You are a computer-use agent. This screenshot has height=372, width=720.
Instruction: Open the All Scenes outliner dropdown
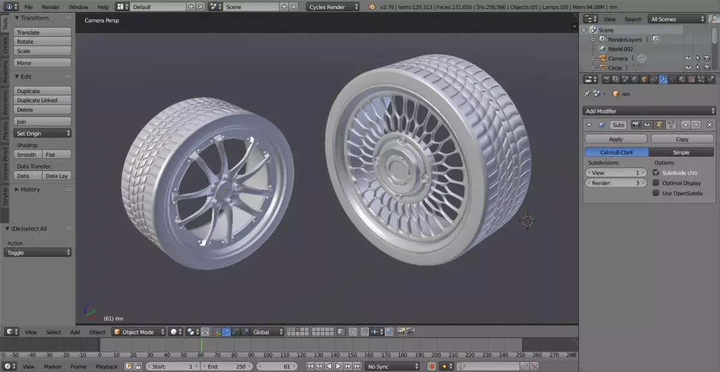677,19
